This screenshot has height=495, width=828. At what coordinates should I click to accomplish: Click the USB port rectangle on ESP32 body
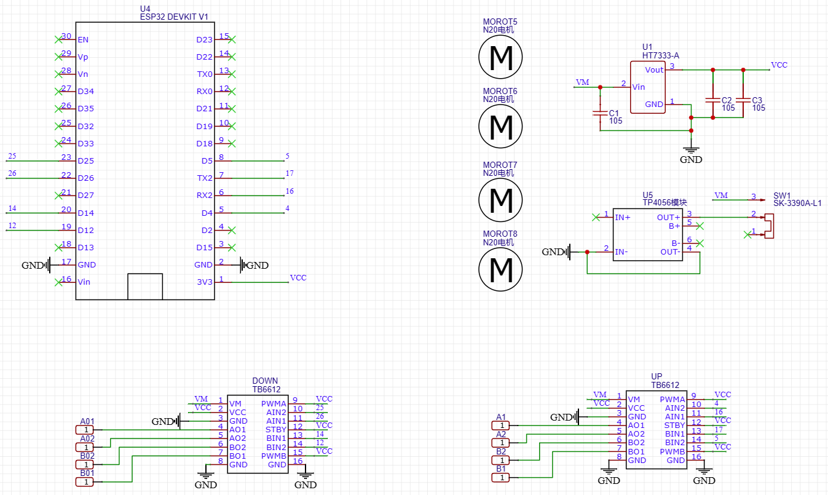coord(145,287)
